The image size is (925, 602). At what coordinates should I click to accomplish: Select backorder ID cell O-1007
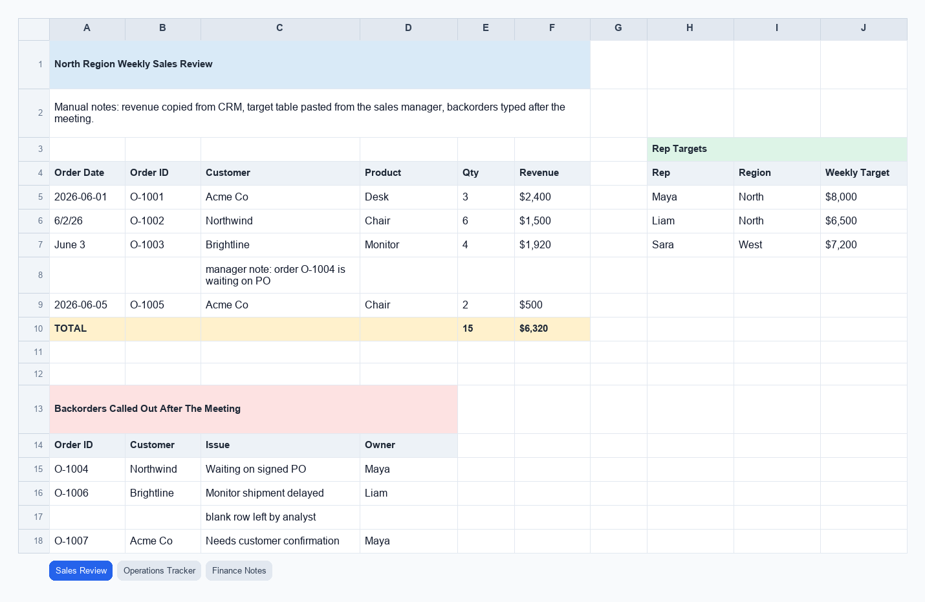coord(87,541)
